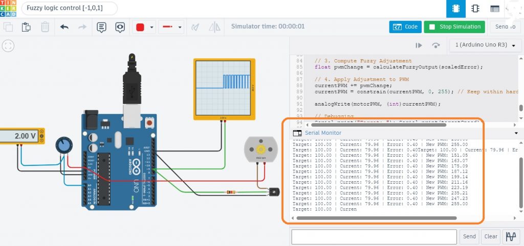Open the Notes tool icon
Screen dimensions: 524x246
pyautogui.click(x=102, y=27)
